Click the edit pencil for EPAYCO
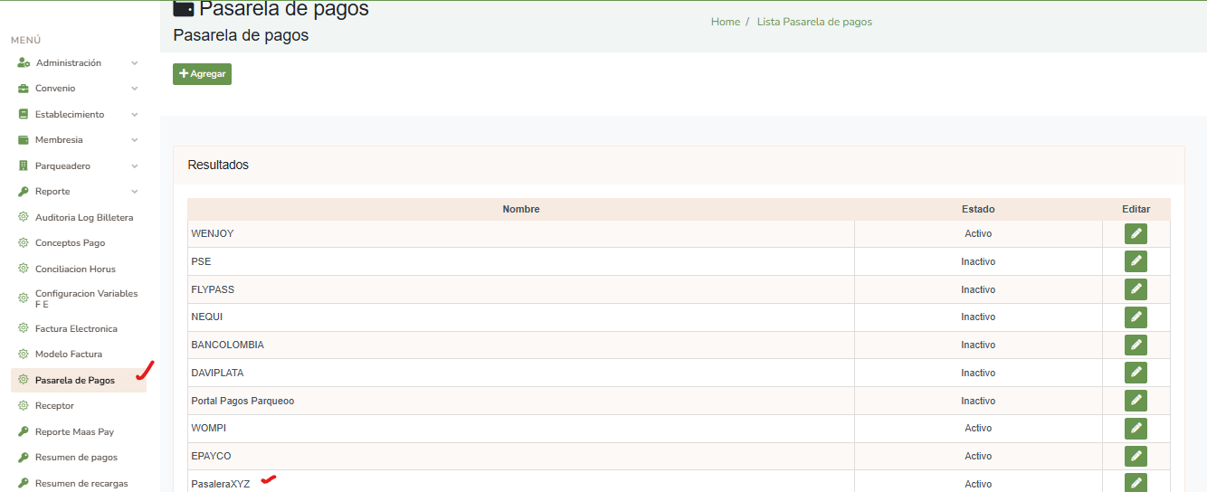 pos(1136,456)
